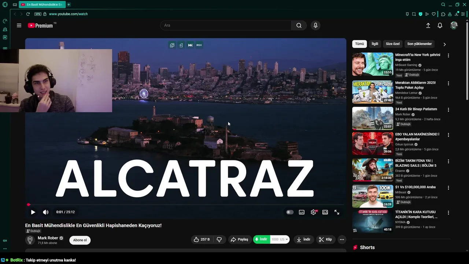Dislike the video
The width and height of the screenshot is (469, 264).
pyautogui.click(x=219, y=239)
